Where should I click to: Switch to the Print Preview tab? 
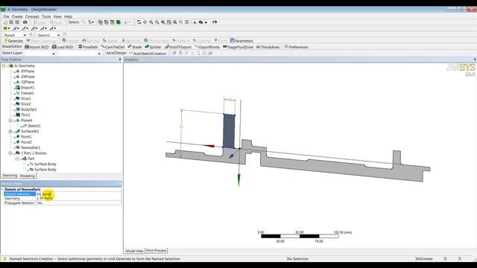point(157,250)
